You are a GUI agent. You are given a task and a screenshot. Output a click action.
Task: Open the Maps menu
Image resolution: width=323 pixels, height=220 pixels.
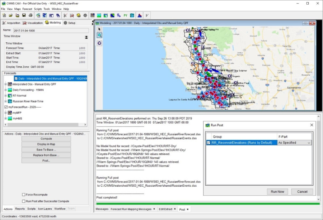[x=18, y=9]
